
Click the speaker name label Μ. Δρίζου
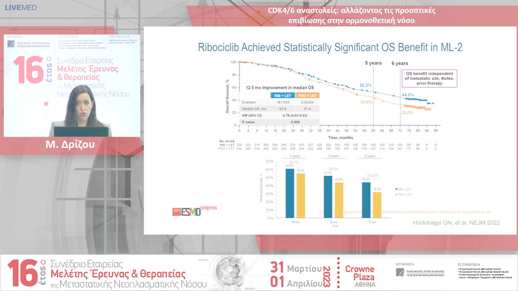(x=72, y=145)
